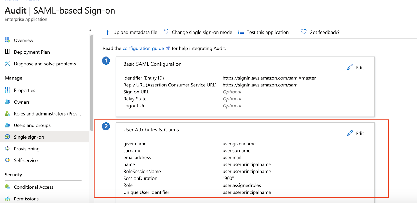Screen dimensions: 417x203
Task: Click the Identifier (Entity ID) label
Action: pos(144,78)
